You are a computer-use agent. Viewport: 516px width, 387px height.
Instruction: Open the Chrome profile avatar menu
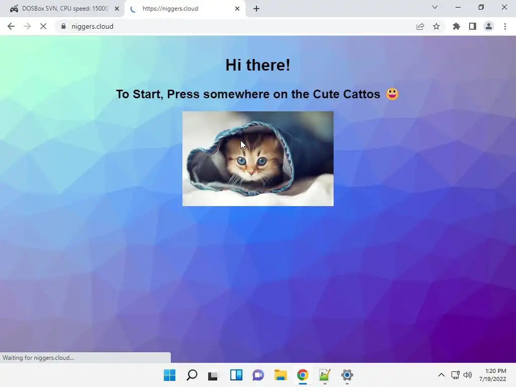tap(489, 26)
